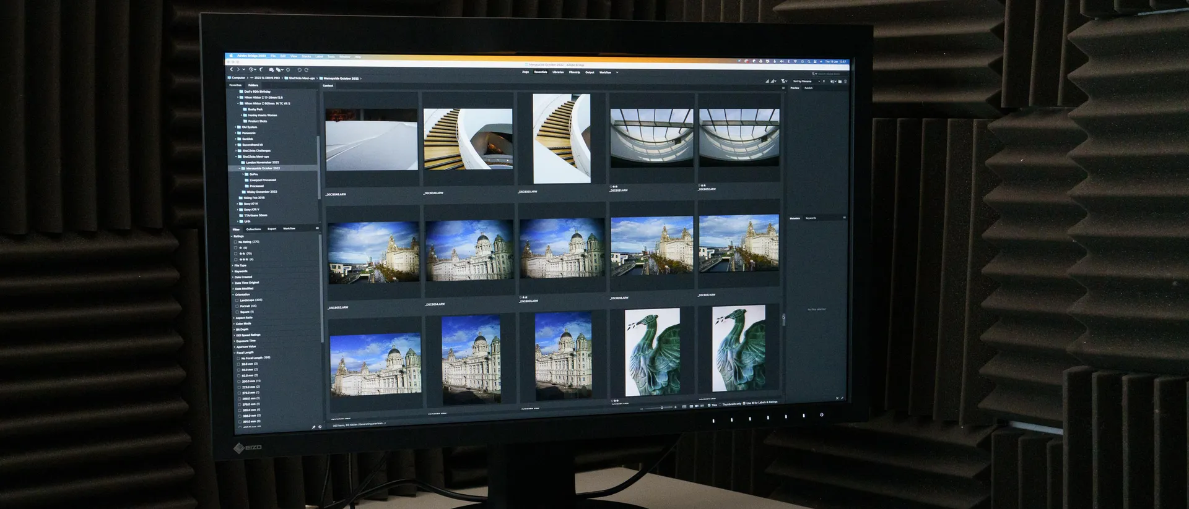Image resolution: width=1189 pixels, height=509 pixels.
Task: Click the Delete trash icon
Action: [845, 81]
